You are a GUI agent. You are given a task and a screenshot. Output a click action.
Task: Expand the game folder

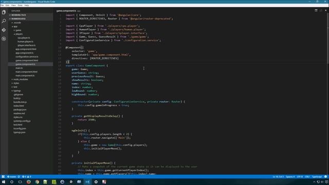[x=19, y=30]
